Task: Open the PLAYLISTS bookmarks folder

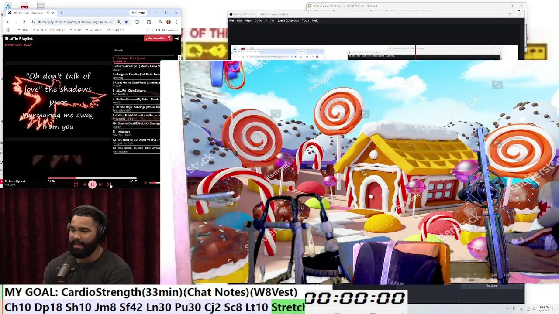Action: (x=116, y=30)
